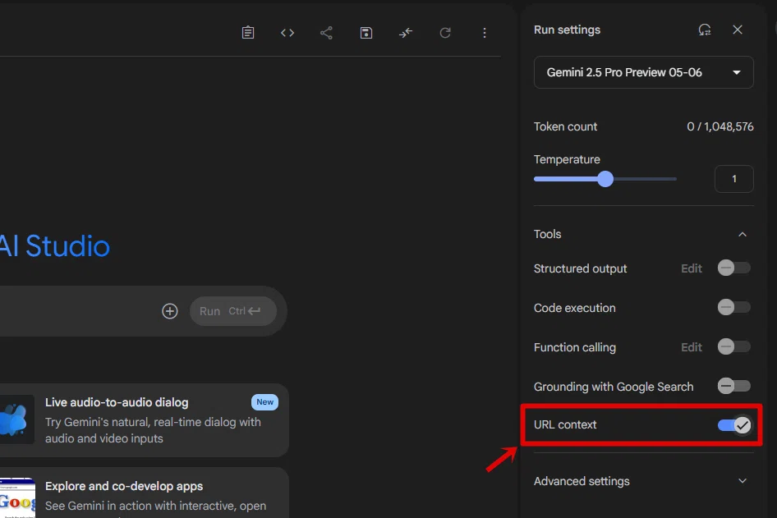The height and width of the screenshot is (518, 777).
Task: Open Explore and co-develop apps card
Action: (145, 493)
